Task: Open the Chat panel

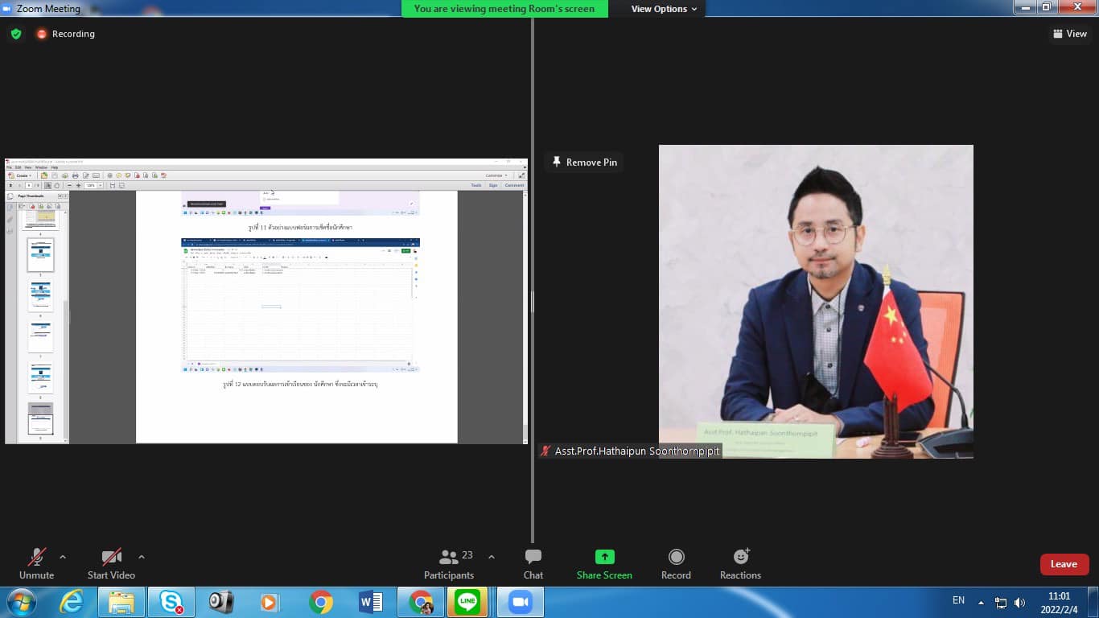Action: tap(533, 563)
